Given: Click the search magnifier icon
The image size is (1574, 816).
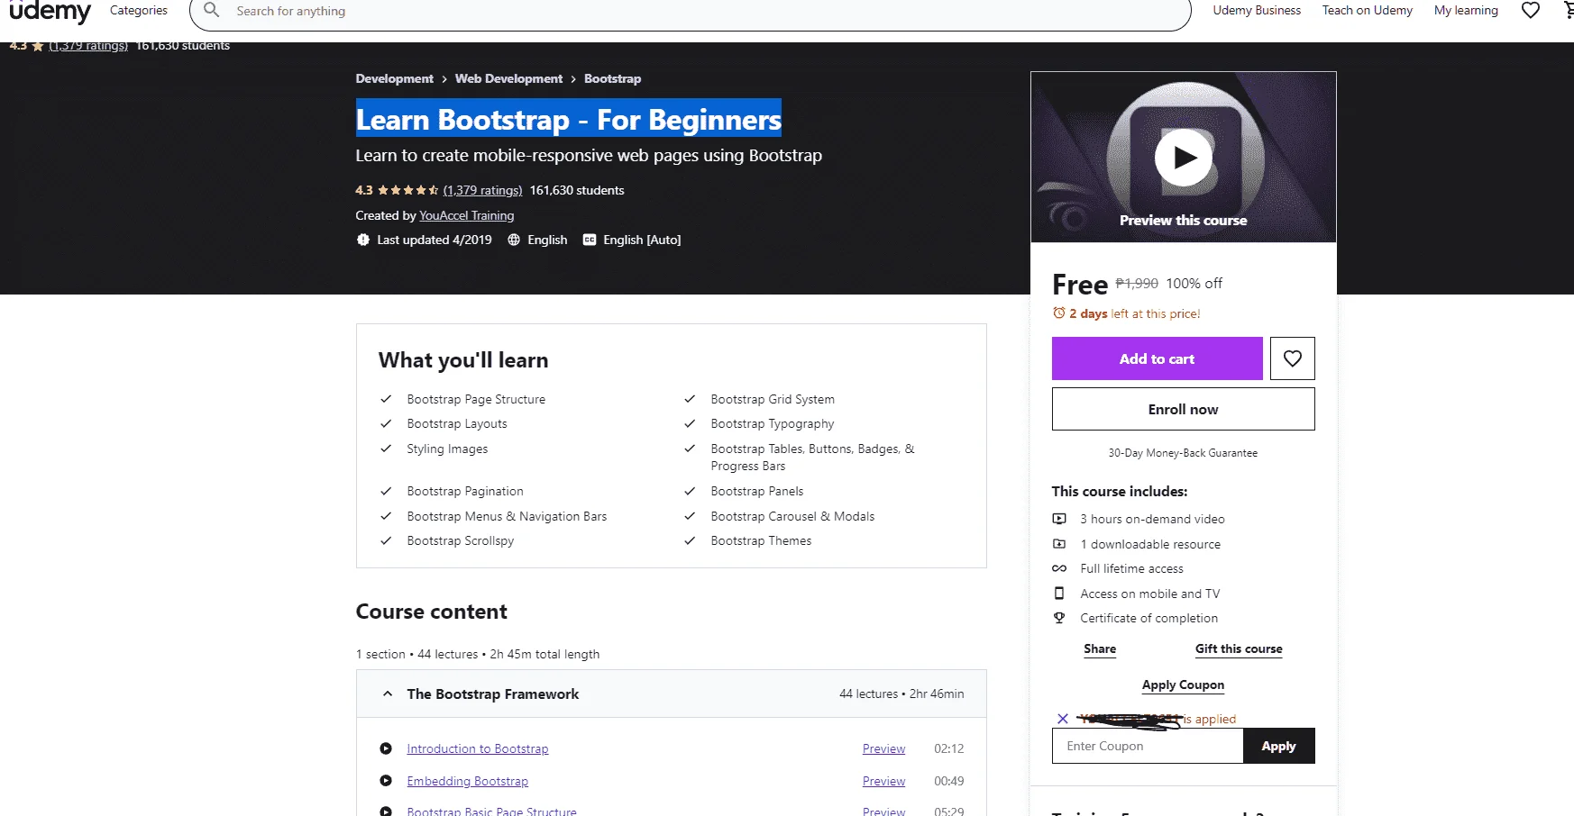Looking at the screenshot, I should point(212,11).
